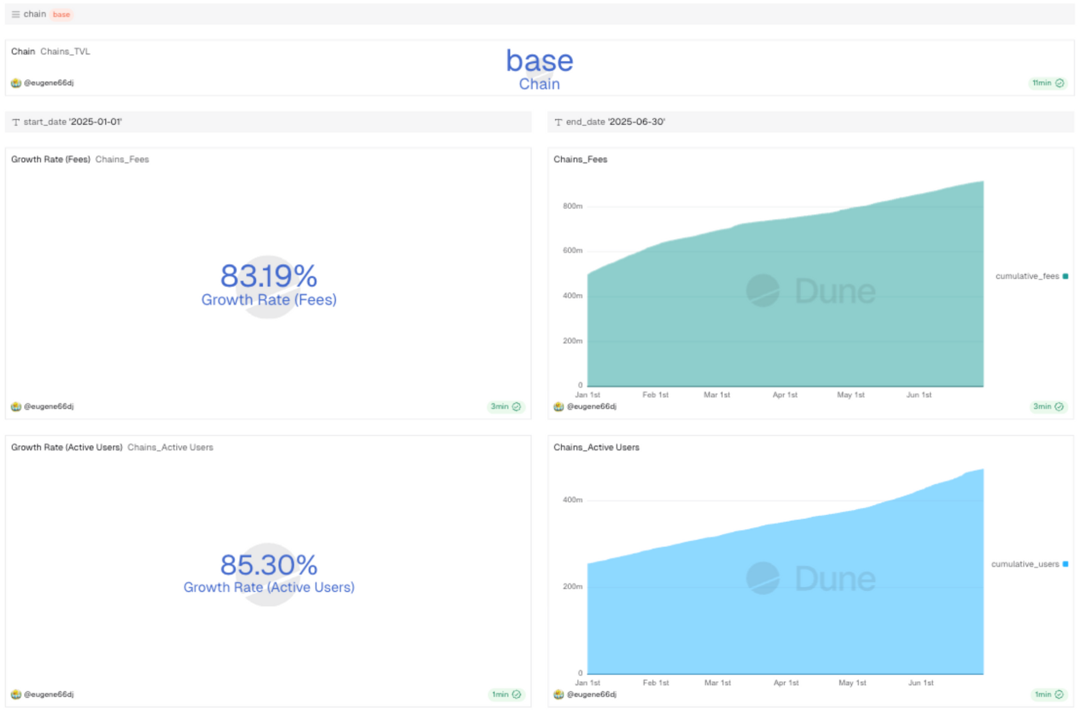
Task: Click the 83.19% fees growth counter
Action: pyautogui.click(x=269, y=276)
